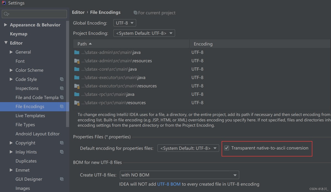The height and width of the screenshot is (192, 331).
Task: Open Create UTF-8 files BOM dropdown
Action: [179, 175]
